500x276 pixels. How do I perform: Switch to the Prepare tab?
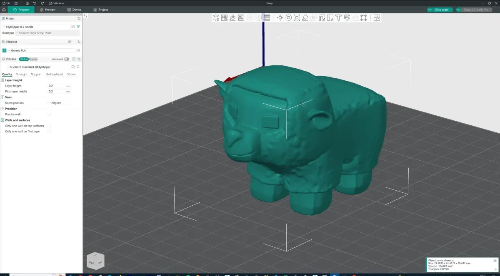click(x=21, y=10)
